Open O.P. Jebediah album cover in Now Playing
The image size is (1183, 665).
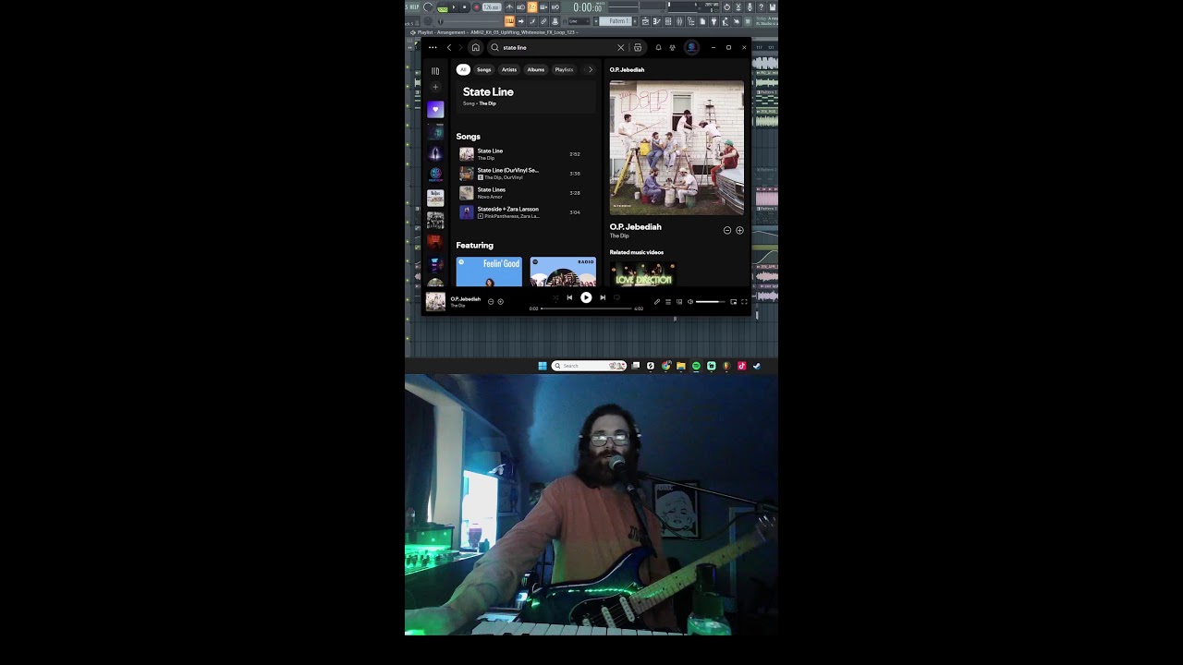pos(677,148)
